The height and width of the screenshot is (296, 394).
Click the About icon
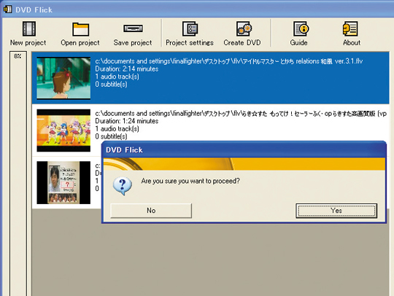[x=350, y=28]
